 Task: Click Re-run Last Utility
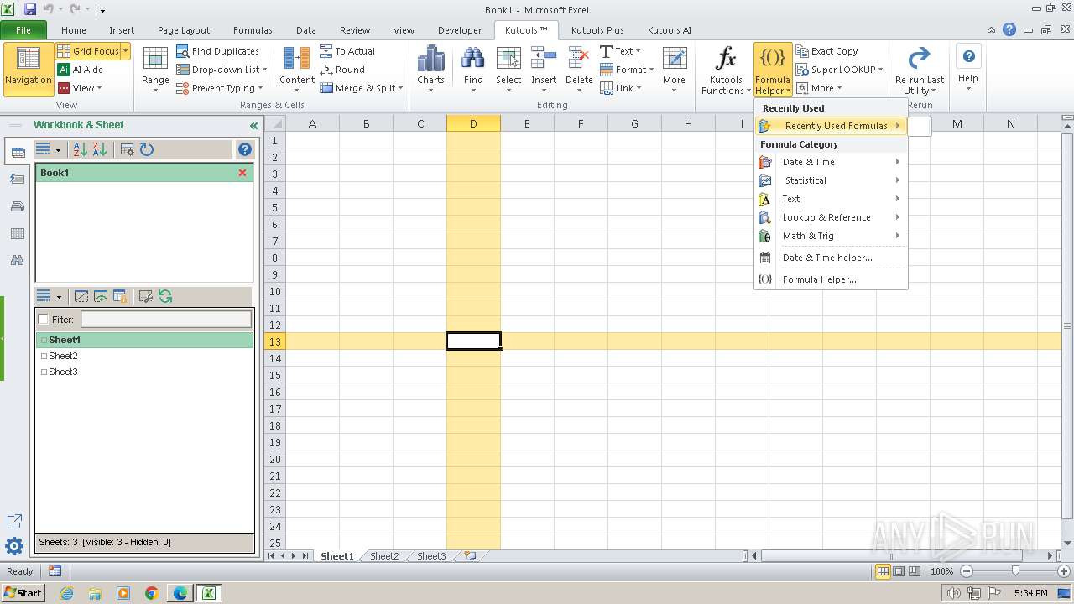click(920, 69)
